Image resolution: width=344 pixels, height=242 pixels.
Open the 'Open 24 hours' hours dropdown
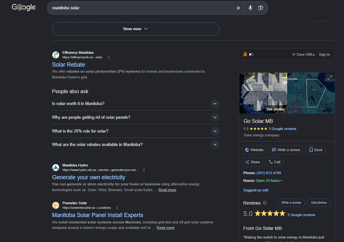point(269,181)
